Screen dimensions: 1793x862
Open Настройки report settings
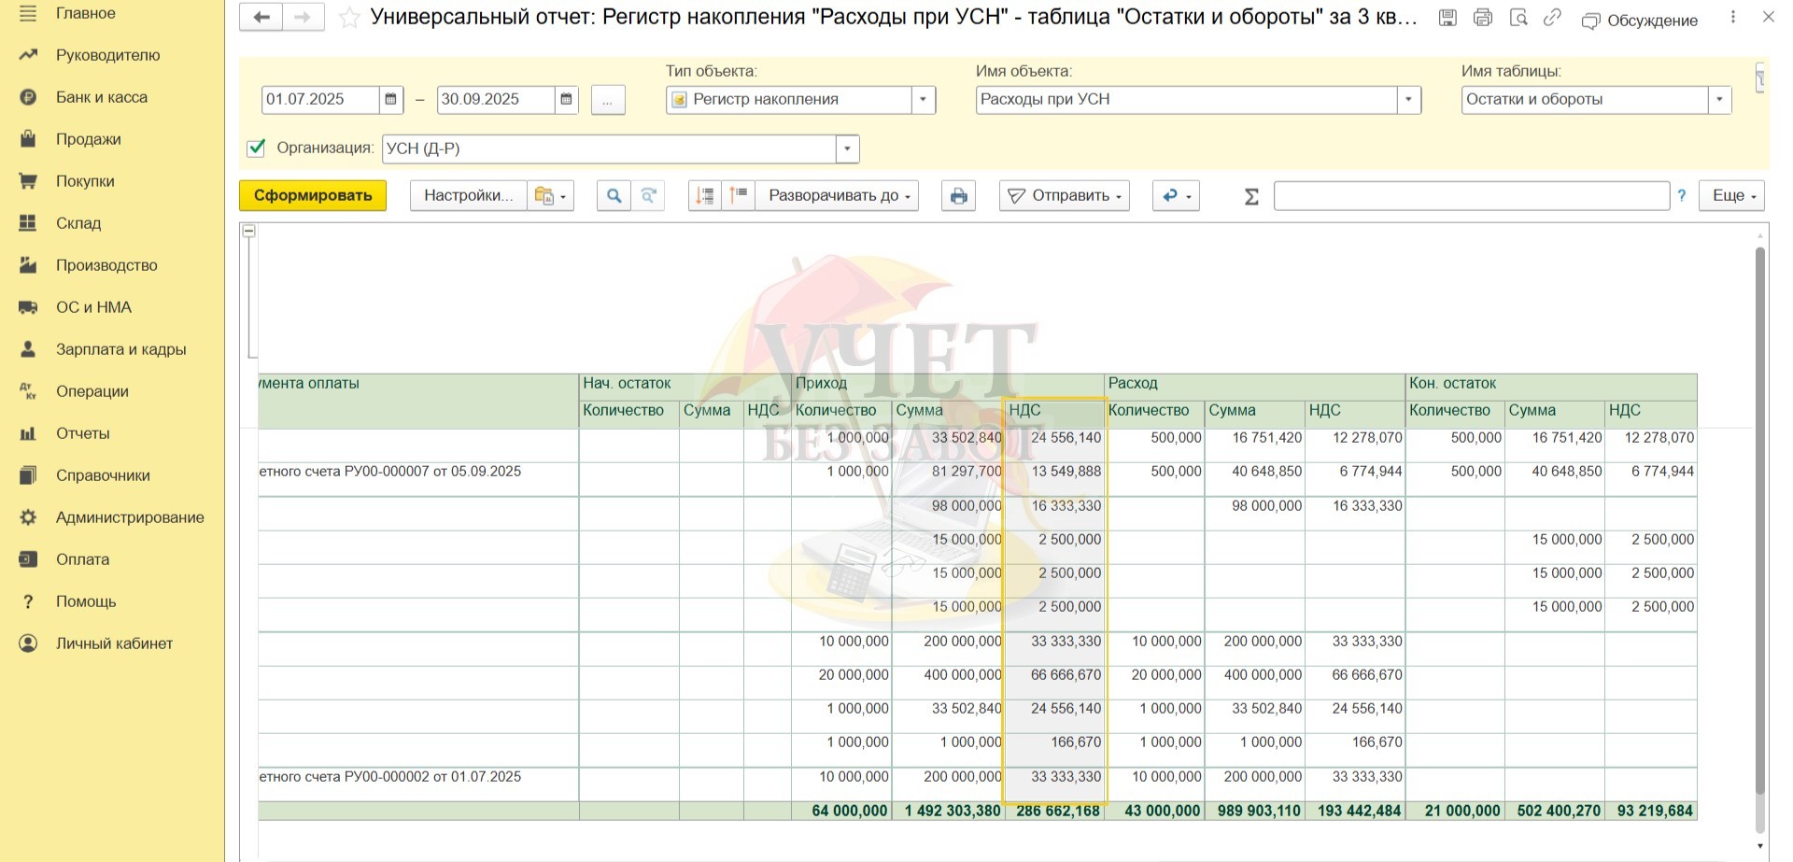click(468, 196)
